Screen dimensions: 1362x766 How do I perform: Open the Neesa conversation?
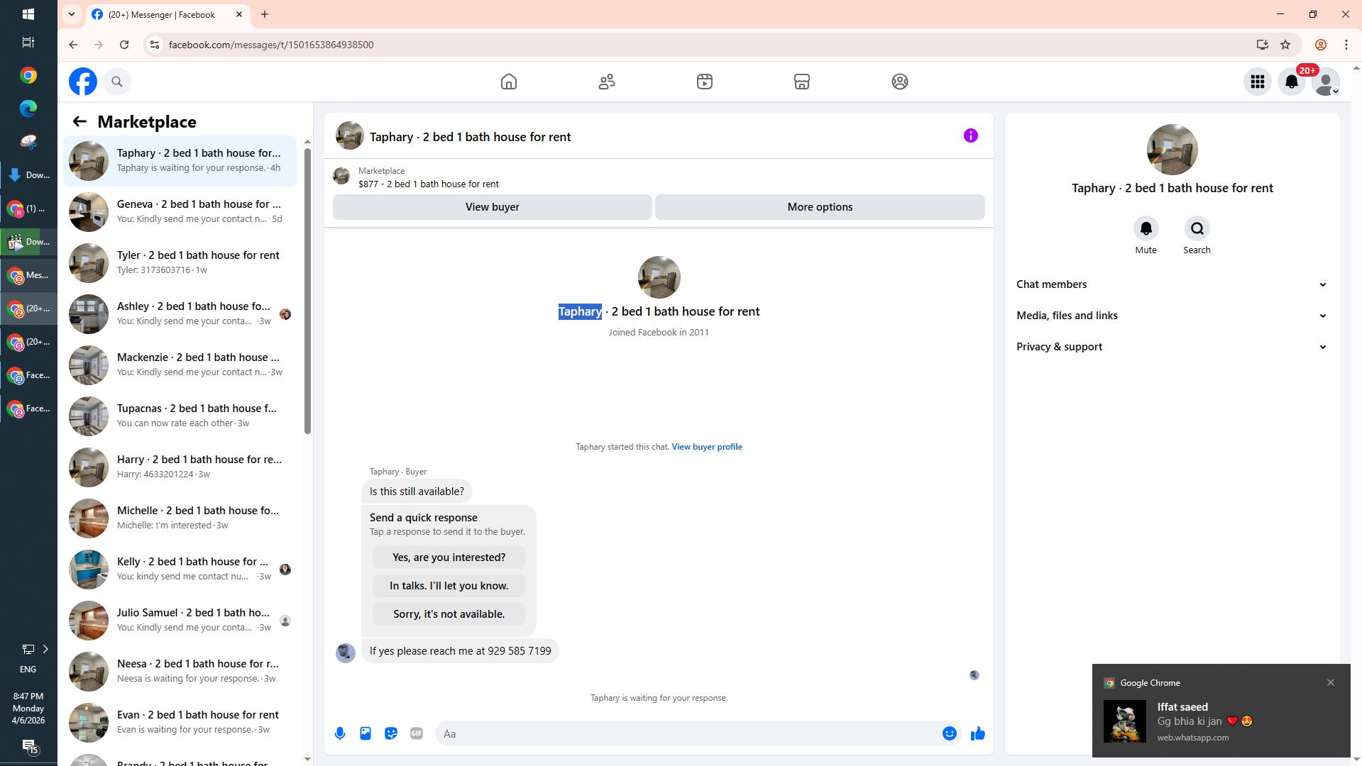[180, 672]
